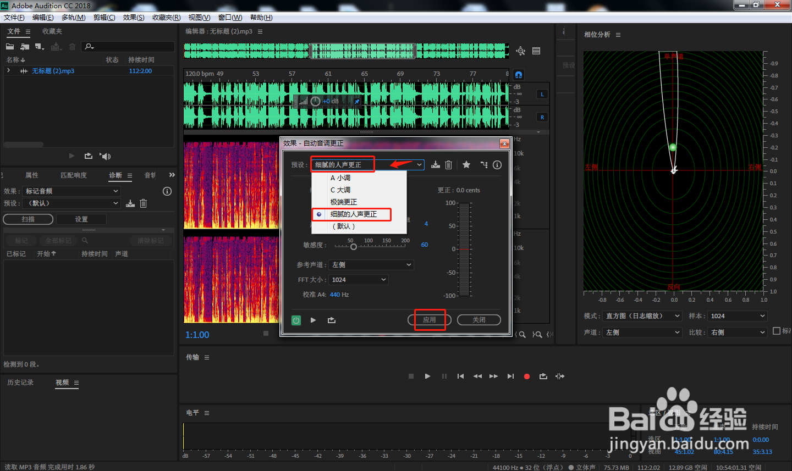Click the blue headphone icon above the channels

click(x=519, y=75)
